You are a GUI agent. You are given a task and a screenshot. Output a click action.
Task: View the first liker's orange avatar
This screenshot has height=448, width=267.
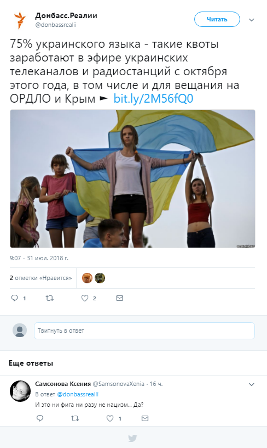click(x=87, y=278)
